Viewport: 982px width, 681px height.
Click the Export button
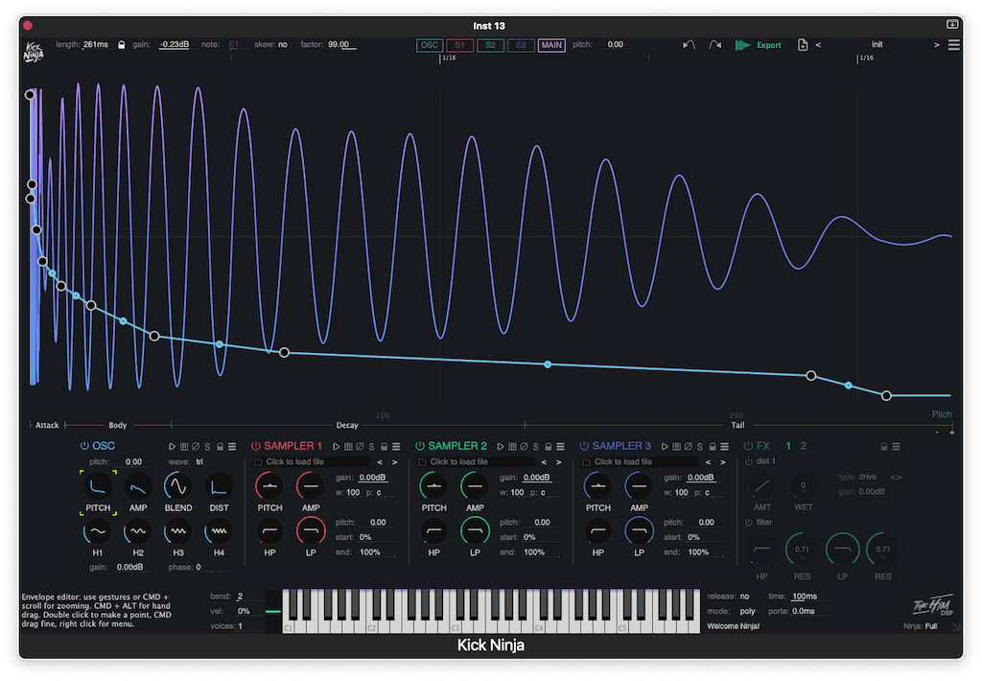pos(759,45)
